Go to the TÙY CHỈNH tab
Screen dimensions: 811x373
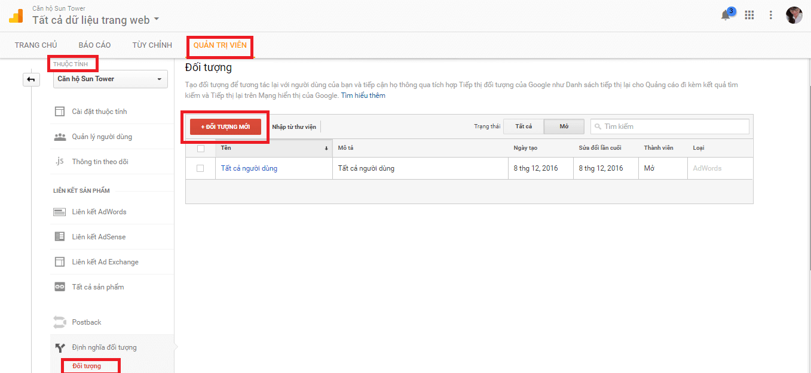click(152, 45)
